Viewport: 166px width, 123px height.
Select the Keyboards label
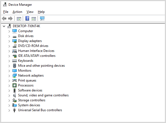(26, 61)
